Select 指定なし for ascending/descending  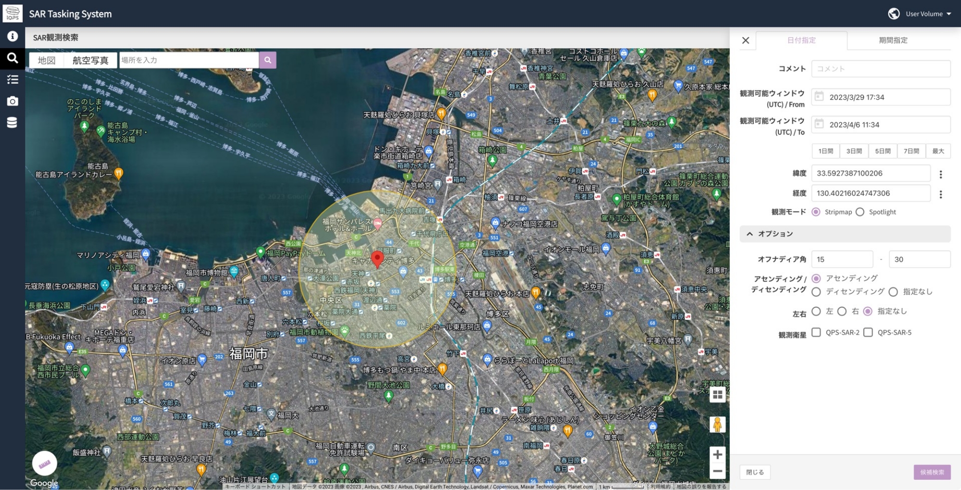pyautogui.click(x=893, y=292)
